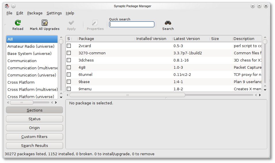This screenshot has height=163, width=275.
Task: Select the Communication section
Action: [x=32, y=61]
